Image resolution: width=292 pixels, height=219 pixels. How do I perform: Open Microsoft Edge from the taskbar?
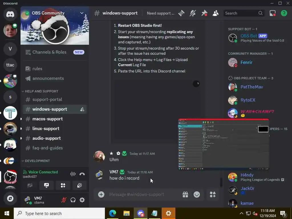point(113,213)
